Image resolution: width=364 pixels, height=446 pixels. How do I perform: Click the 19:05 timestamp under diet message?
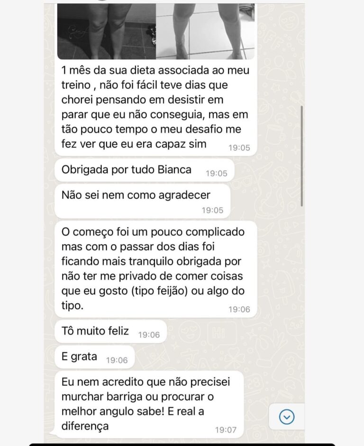[x=239, y=148]
